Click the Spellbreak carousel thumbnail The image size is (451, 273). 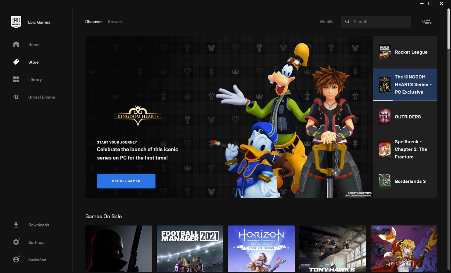(x=385, y=149)
